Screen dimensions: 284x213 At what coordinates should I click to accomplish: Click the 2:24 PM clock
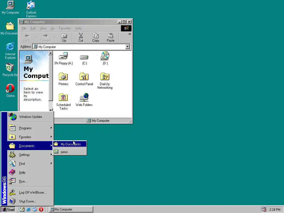pos(275,210)
